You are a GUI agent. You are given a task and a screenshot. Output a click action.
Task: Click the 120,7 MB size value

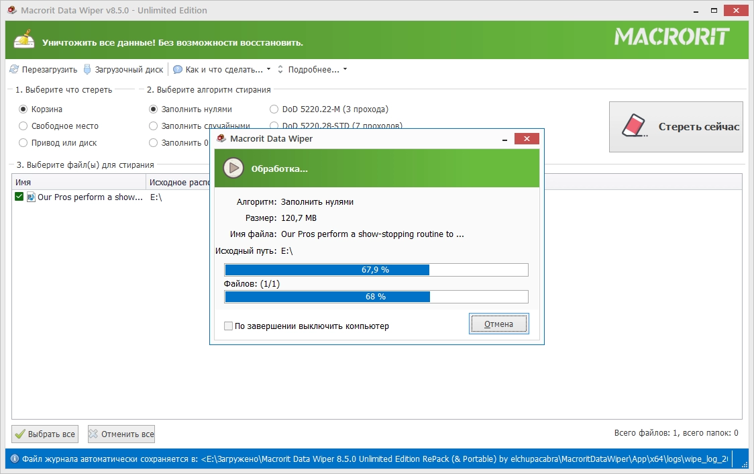tap(299, 218)
